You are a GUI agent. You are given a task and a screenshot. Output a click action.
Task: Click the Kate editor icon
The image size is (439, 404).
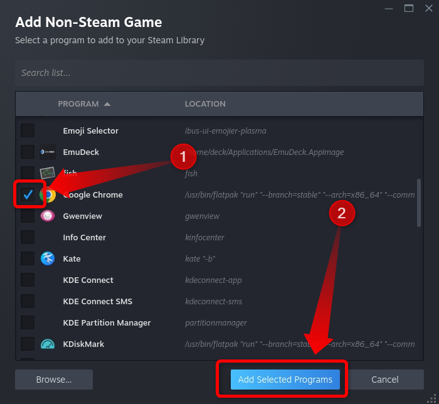[48, 258]
